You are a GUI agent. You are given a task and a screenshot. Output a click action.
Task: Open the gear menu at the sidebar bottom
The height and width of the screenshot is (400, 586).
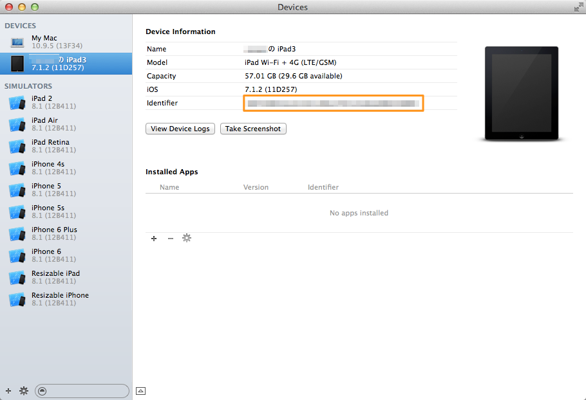point(24,391)
